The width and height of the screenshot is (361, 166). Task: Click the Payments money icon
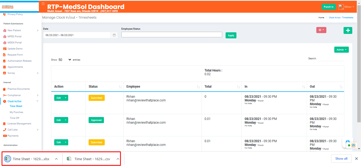5,136
